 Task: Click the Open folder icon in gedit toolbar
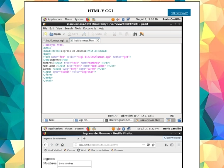(x=51, y=34)
